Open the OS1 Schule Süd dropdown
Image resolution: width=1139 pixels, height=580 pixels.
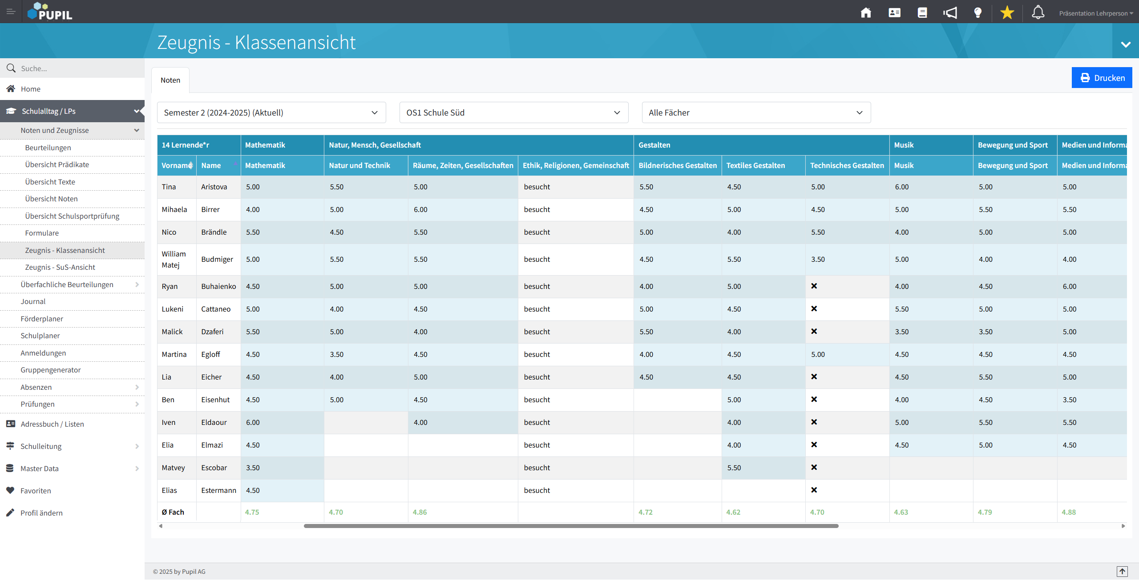click(x=513, y=112)
